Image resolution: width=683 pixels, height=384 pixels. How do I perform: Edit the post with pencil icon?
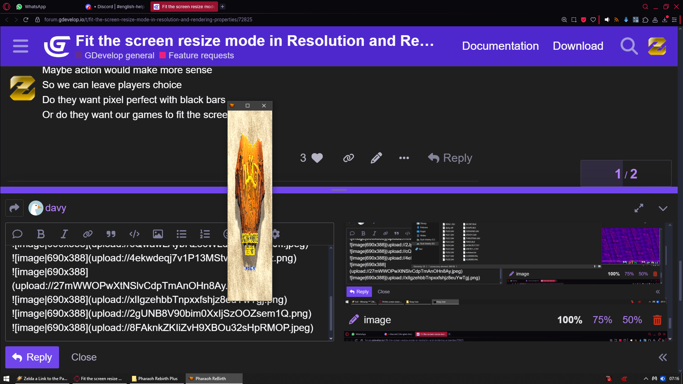[x=376, y=158]
